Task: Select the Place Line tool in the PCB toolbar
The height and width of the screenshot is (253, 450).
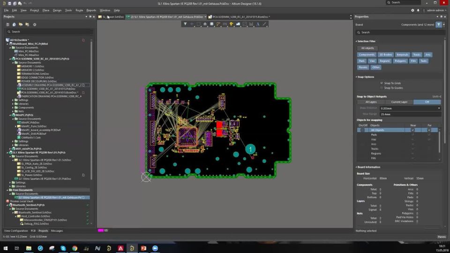Action: (264, 24)
